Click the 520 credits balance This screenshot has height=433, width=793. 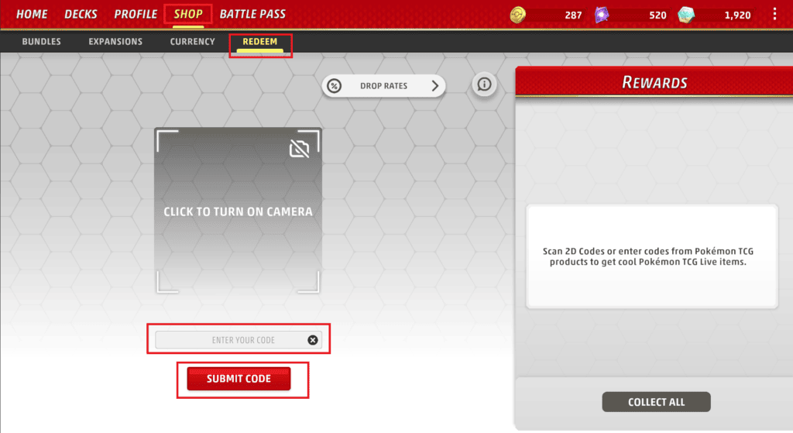[657, 15]
